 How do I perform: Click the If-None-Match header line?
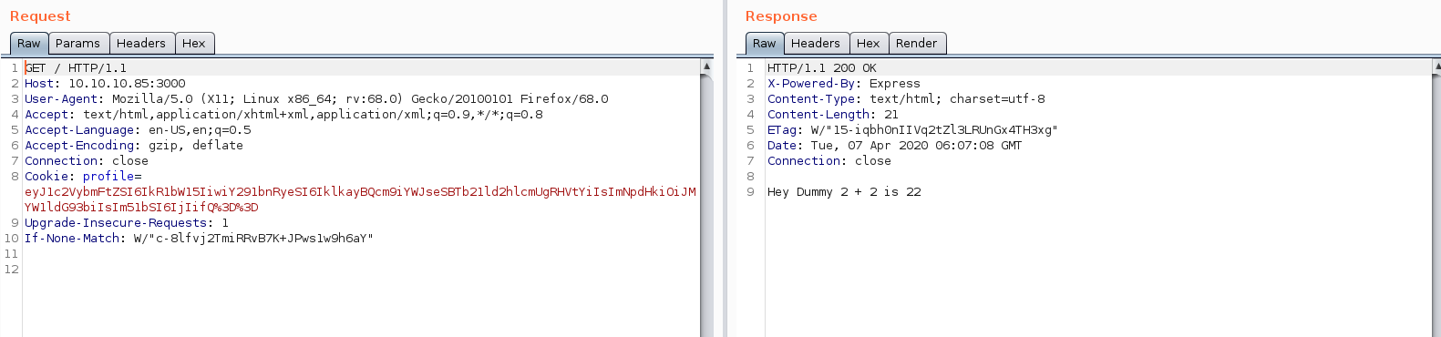pos(199,239)
